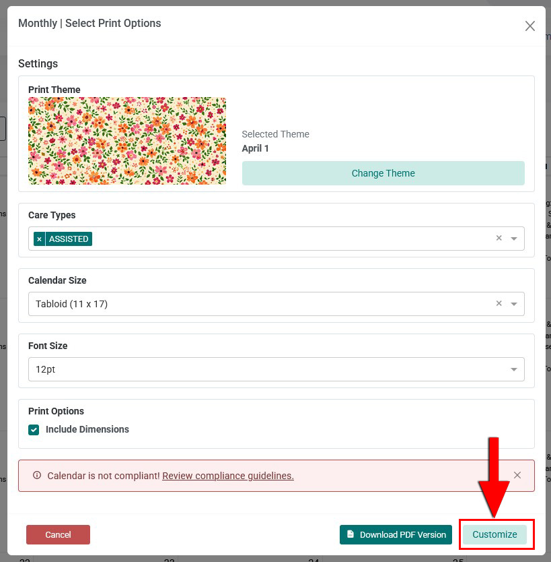Select the floral April 1 theme thumbnail
551x562 pixels.
[x=127, y=141]
